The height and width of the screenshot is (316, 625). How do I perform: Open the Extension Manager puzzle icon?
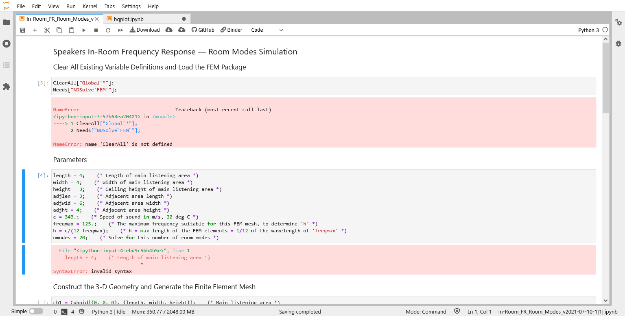click(x=7, y=87)
